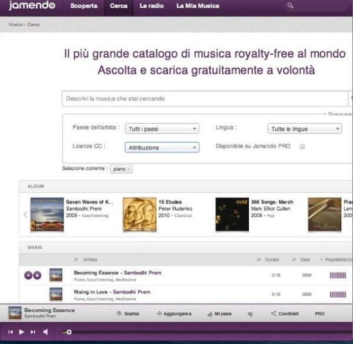
Task: Remove the piano filter tag
Action: (129, 169)
